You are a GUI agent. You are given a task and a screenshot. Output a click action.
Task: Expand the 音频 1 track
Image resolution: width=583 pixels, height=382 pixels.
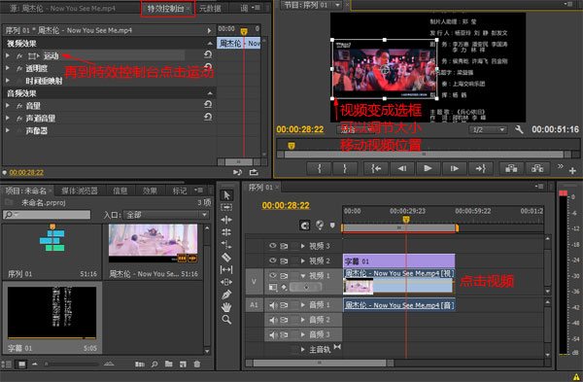(x=303, y=305)
